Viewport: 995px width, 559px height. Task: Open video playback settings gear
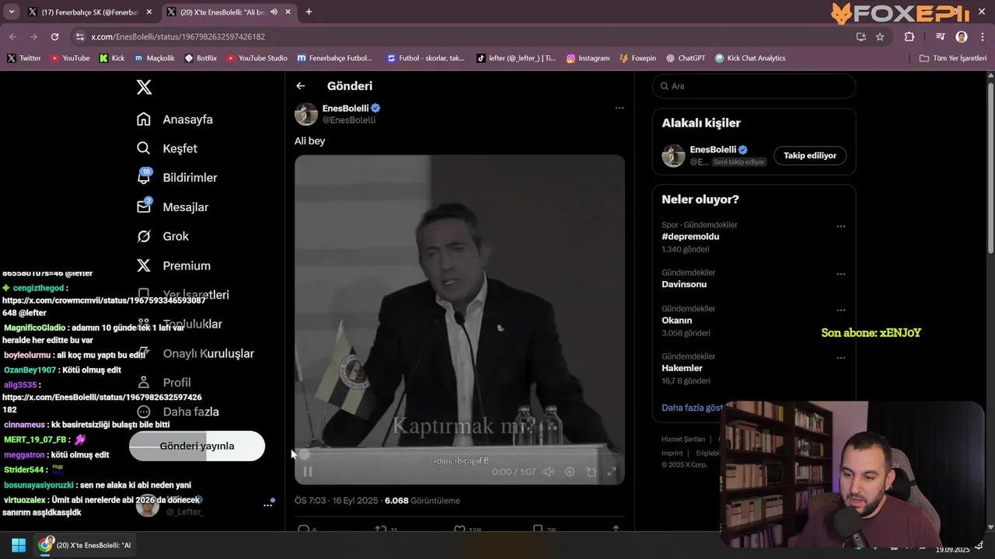(570, 471)
